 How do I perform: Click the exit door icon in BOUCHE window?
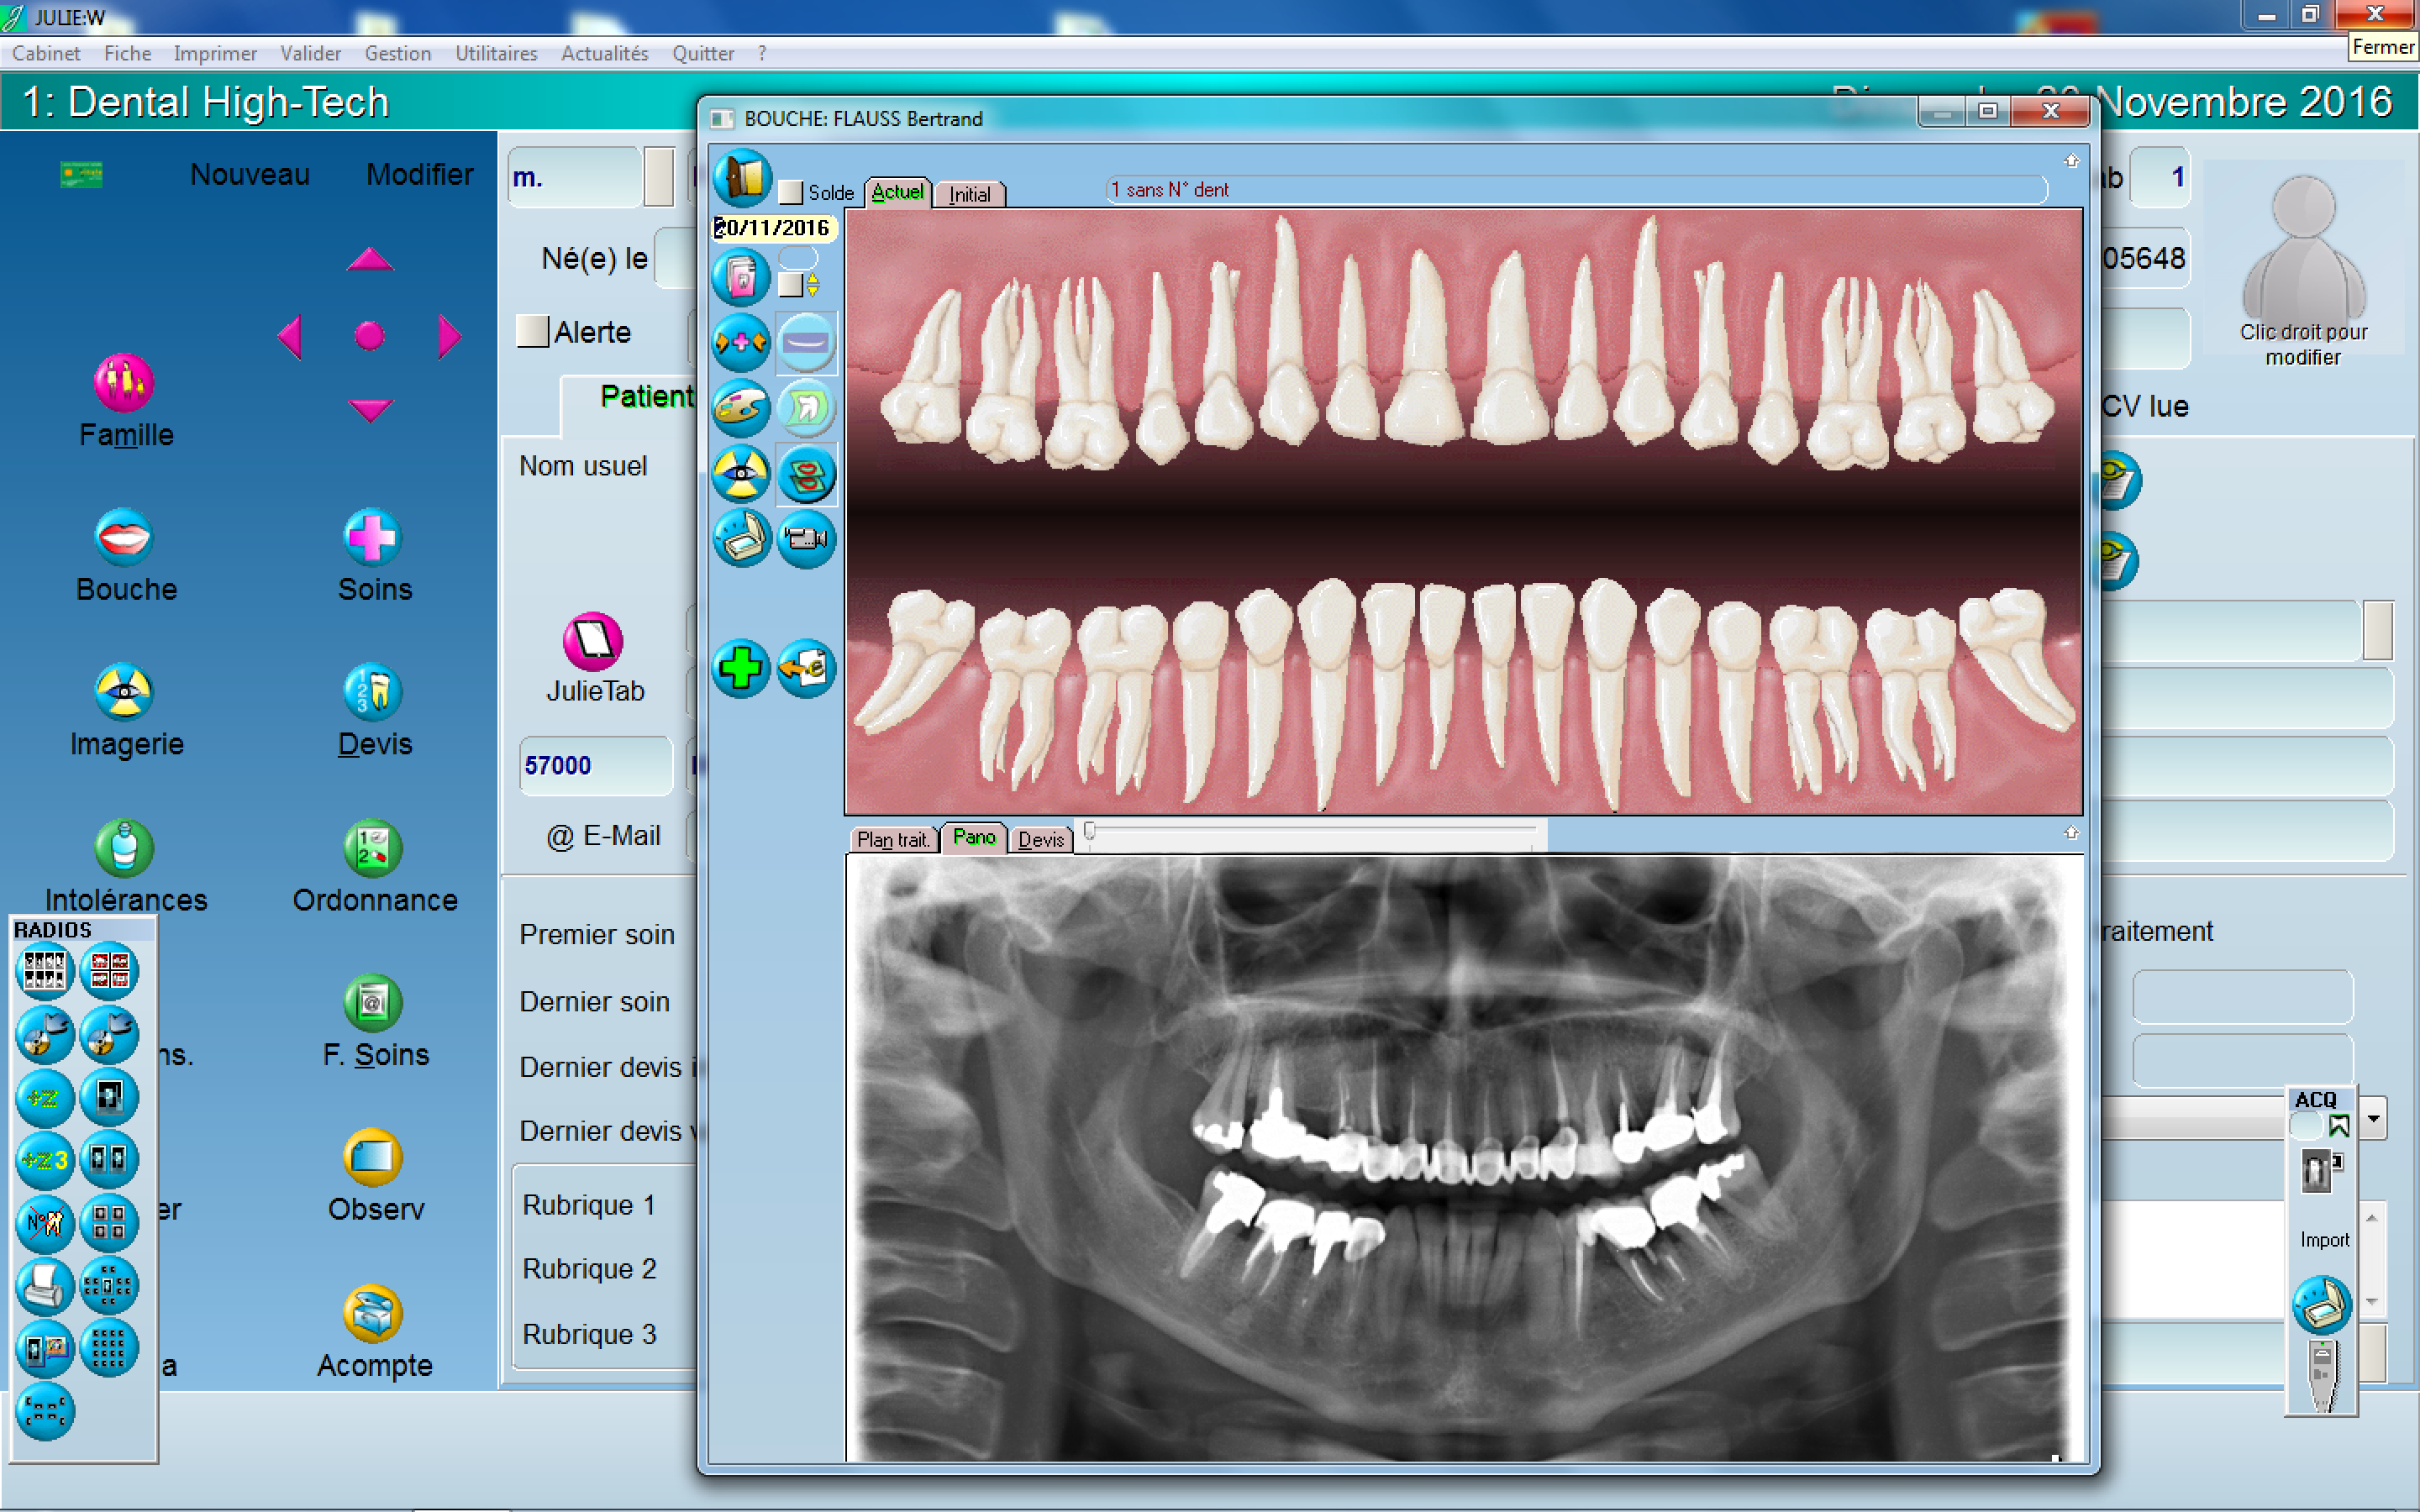click(741, 178)
